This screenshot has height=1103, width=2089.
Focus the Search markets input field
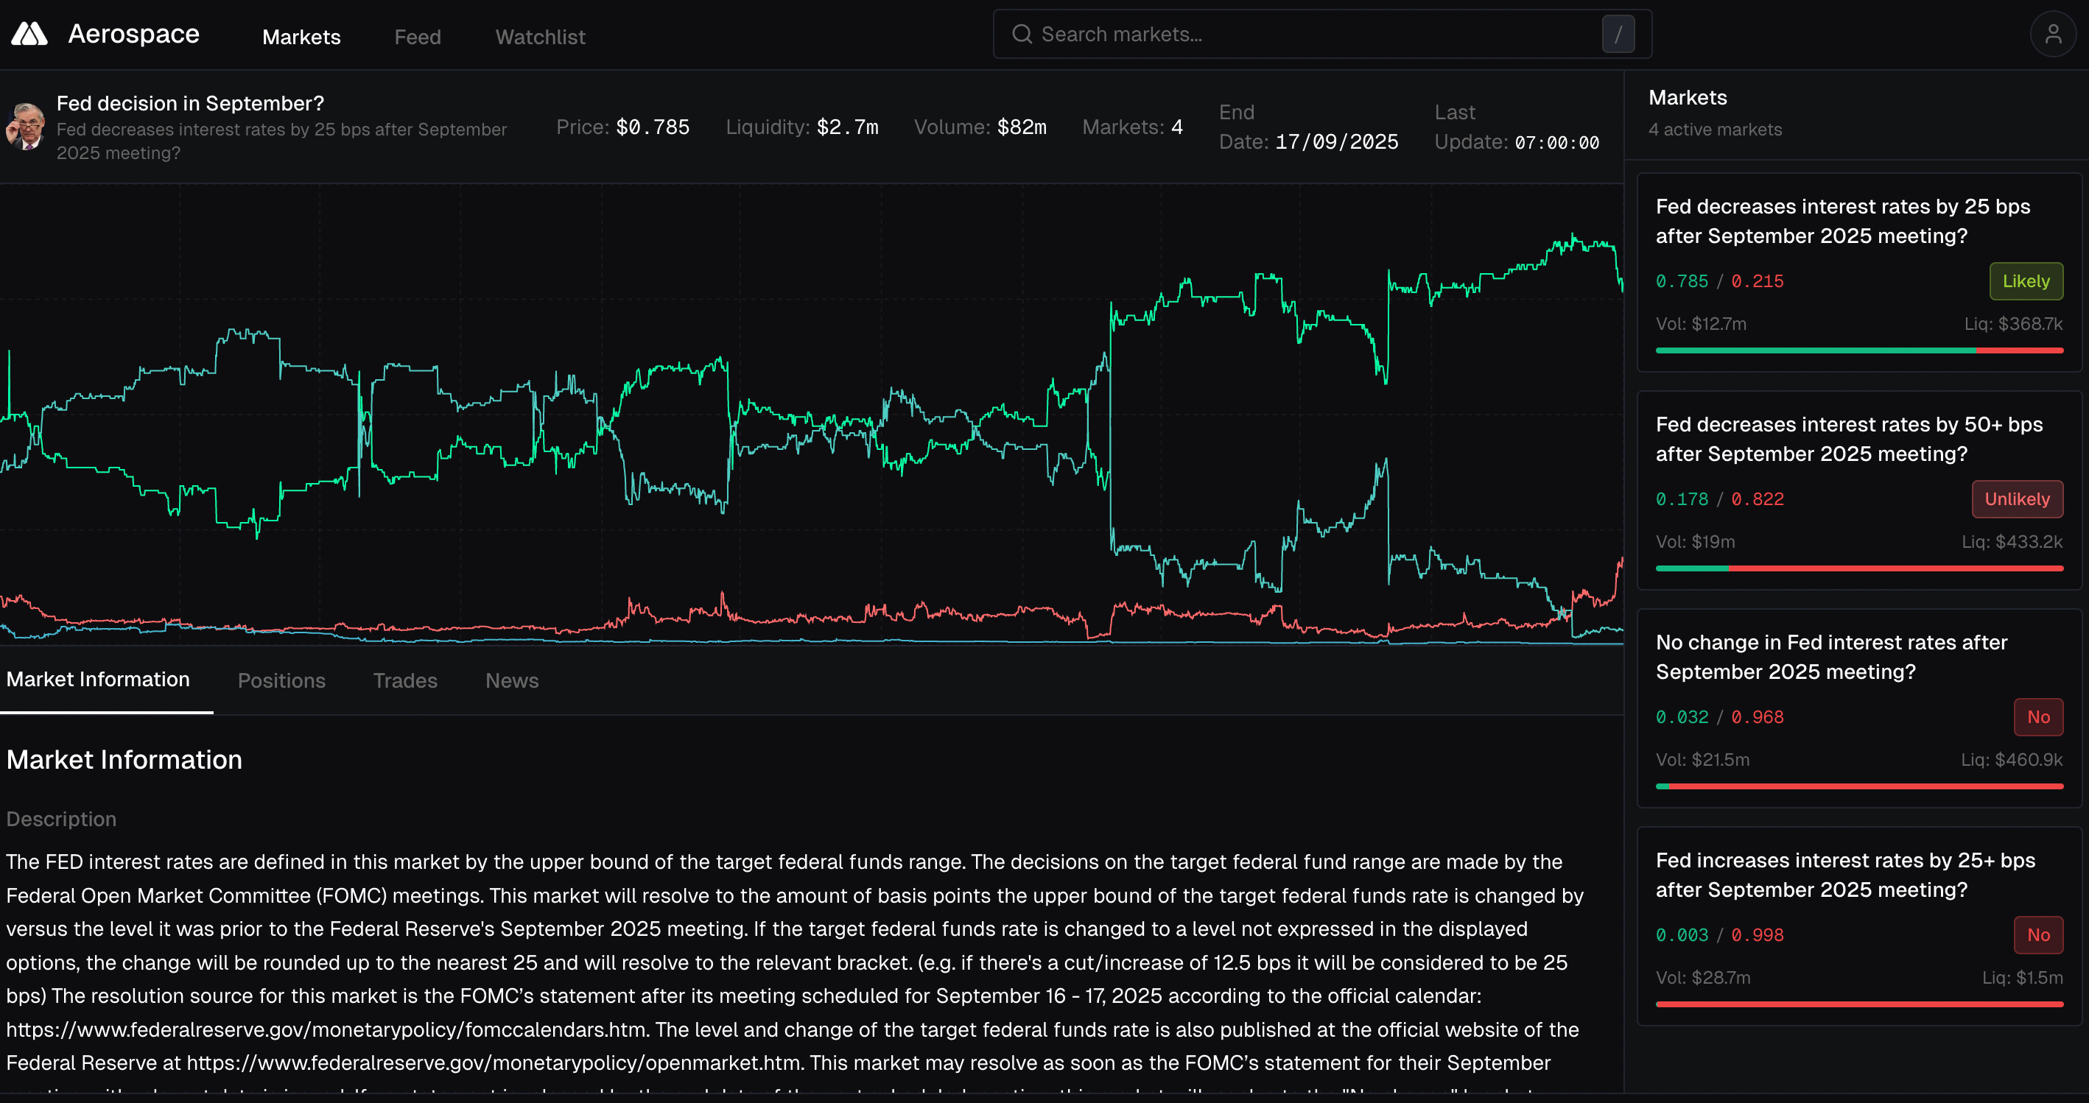click(x=1314, y=34)
